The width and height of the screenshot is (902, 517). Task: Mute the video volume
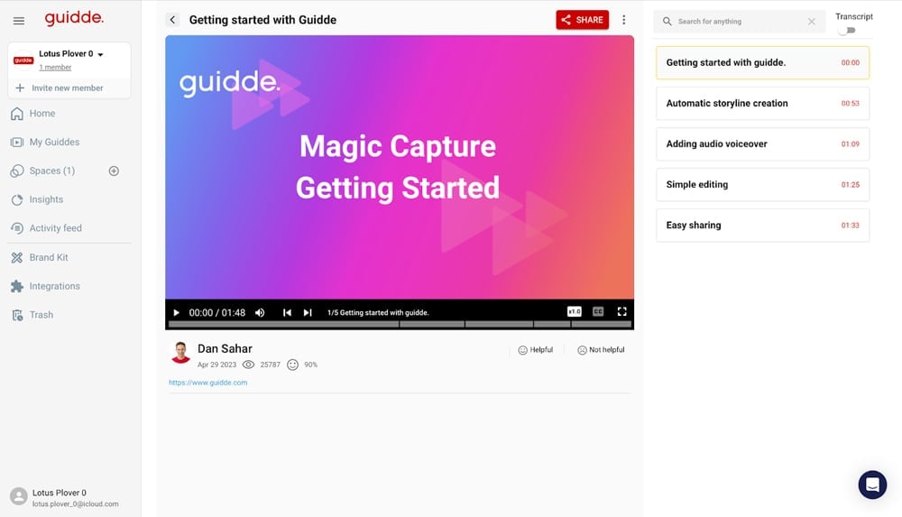pos(260,312)
